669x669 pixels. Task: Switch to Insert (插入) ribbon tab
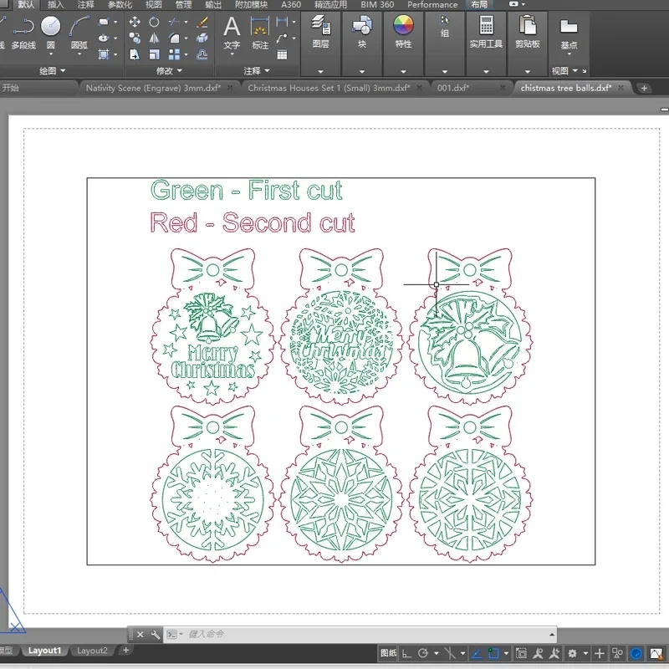tap(55, 5)
